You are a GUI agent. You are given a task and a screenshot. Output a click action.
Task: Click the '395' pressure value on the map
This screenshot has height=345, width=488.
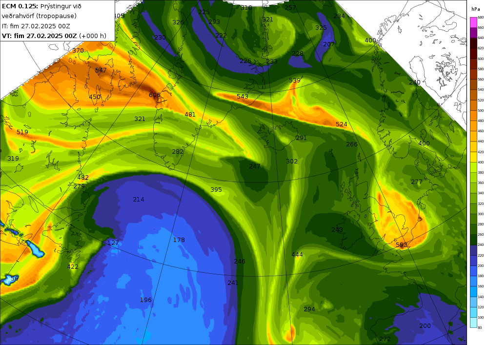[216, 190]
